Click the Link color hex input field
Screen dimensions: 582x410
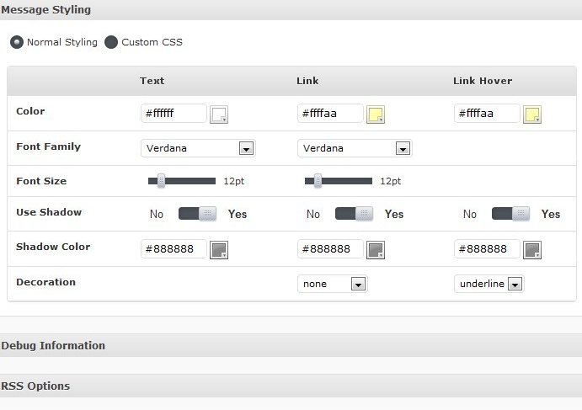click(x=330, y=113)
